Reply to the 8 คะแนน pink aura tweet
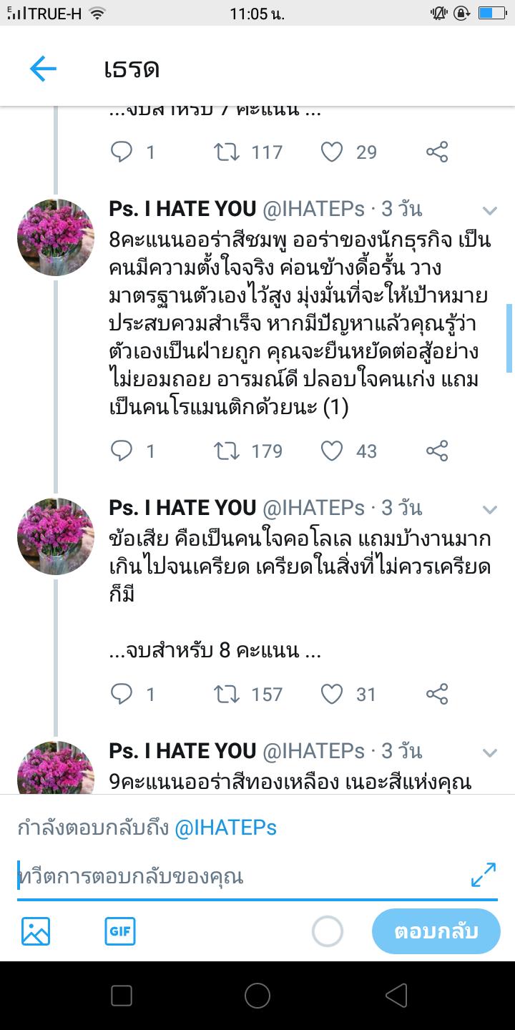Image resolution: width=515 pixels, height=1030 pixels. pos(122,451)
